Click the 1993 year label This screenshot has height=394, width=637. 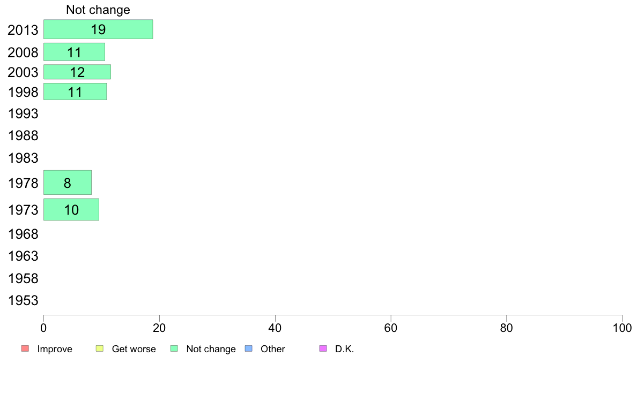pyautogui.click(x=23, y=113)
